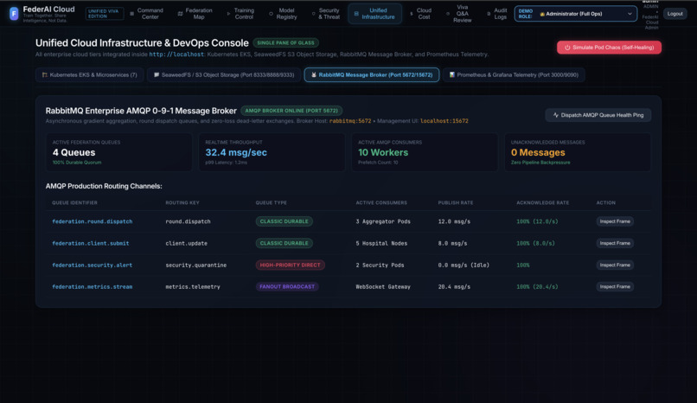Click the QUEUE IDENTIFIER column header

click(x=74, y=202)
